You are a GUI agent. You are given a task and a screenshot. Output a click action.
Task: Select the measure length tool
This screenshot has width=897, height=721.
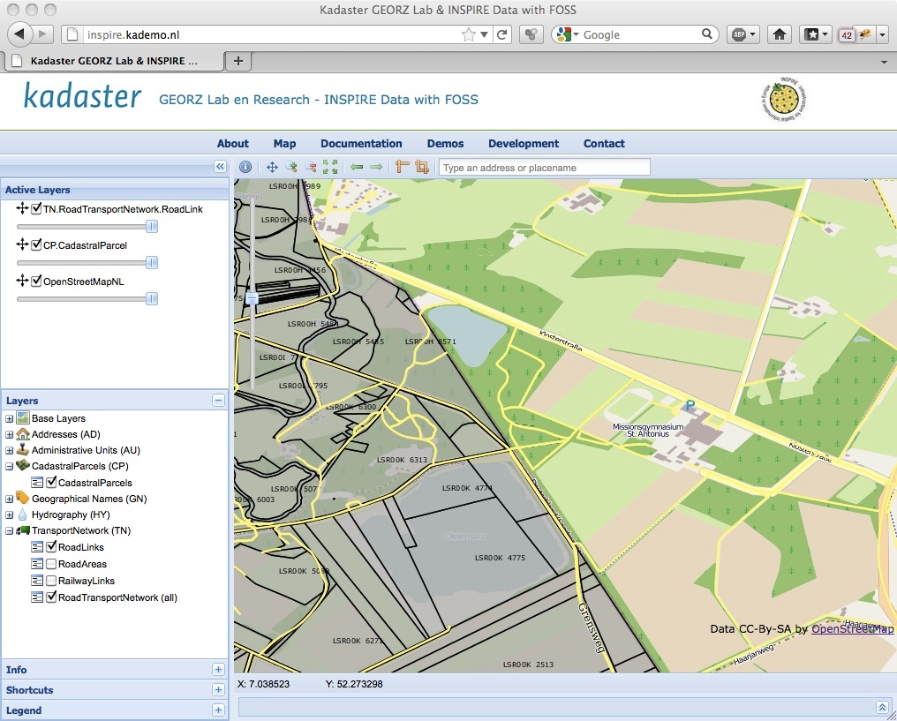point(403,167)
